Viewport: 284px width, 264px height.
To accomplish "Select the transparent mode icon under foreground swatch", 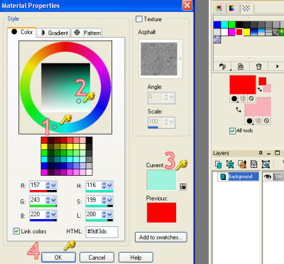I will [x=251, y=99].
